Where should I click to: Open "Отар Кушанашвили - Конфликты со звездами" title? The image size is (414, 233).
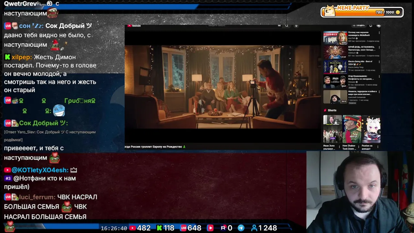(361, 77)
